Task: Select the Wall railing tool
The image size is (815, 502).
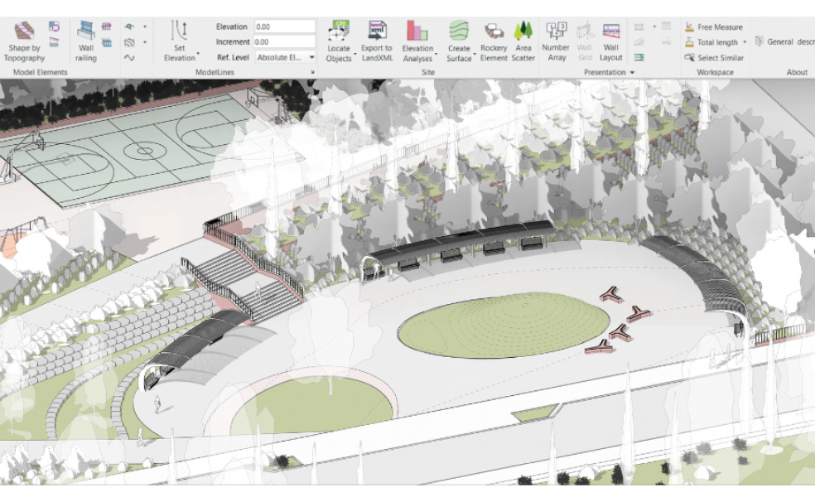Action: (85, 41)
